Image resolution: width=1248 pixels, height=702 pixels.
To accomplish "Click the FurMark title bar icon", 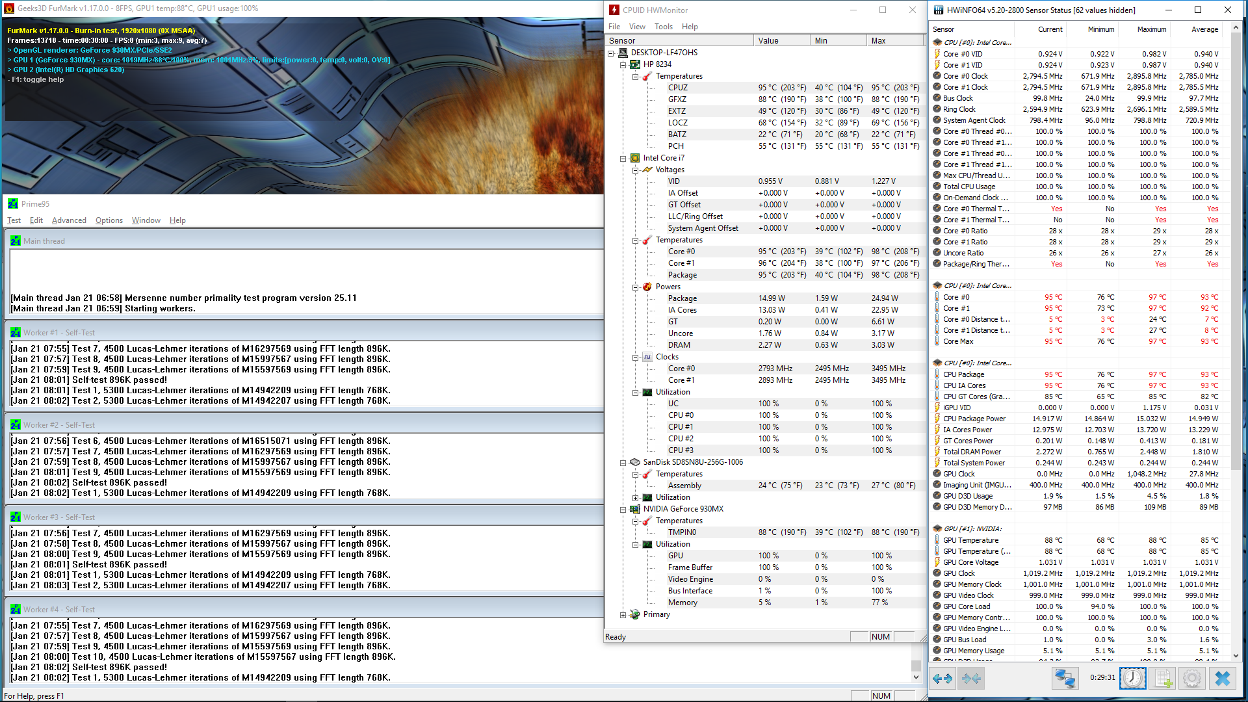I will tap(9, 8).
